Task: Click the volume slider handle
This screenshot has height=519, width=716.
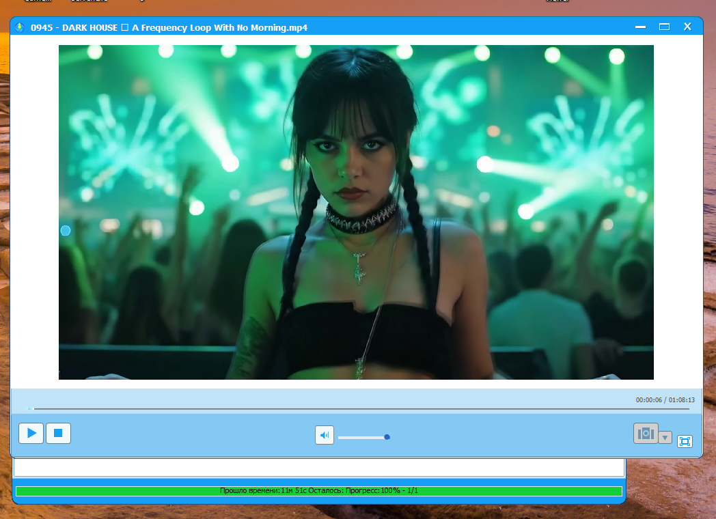Action: 387,437
